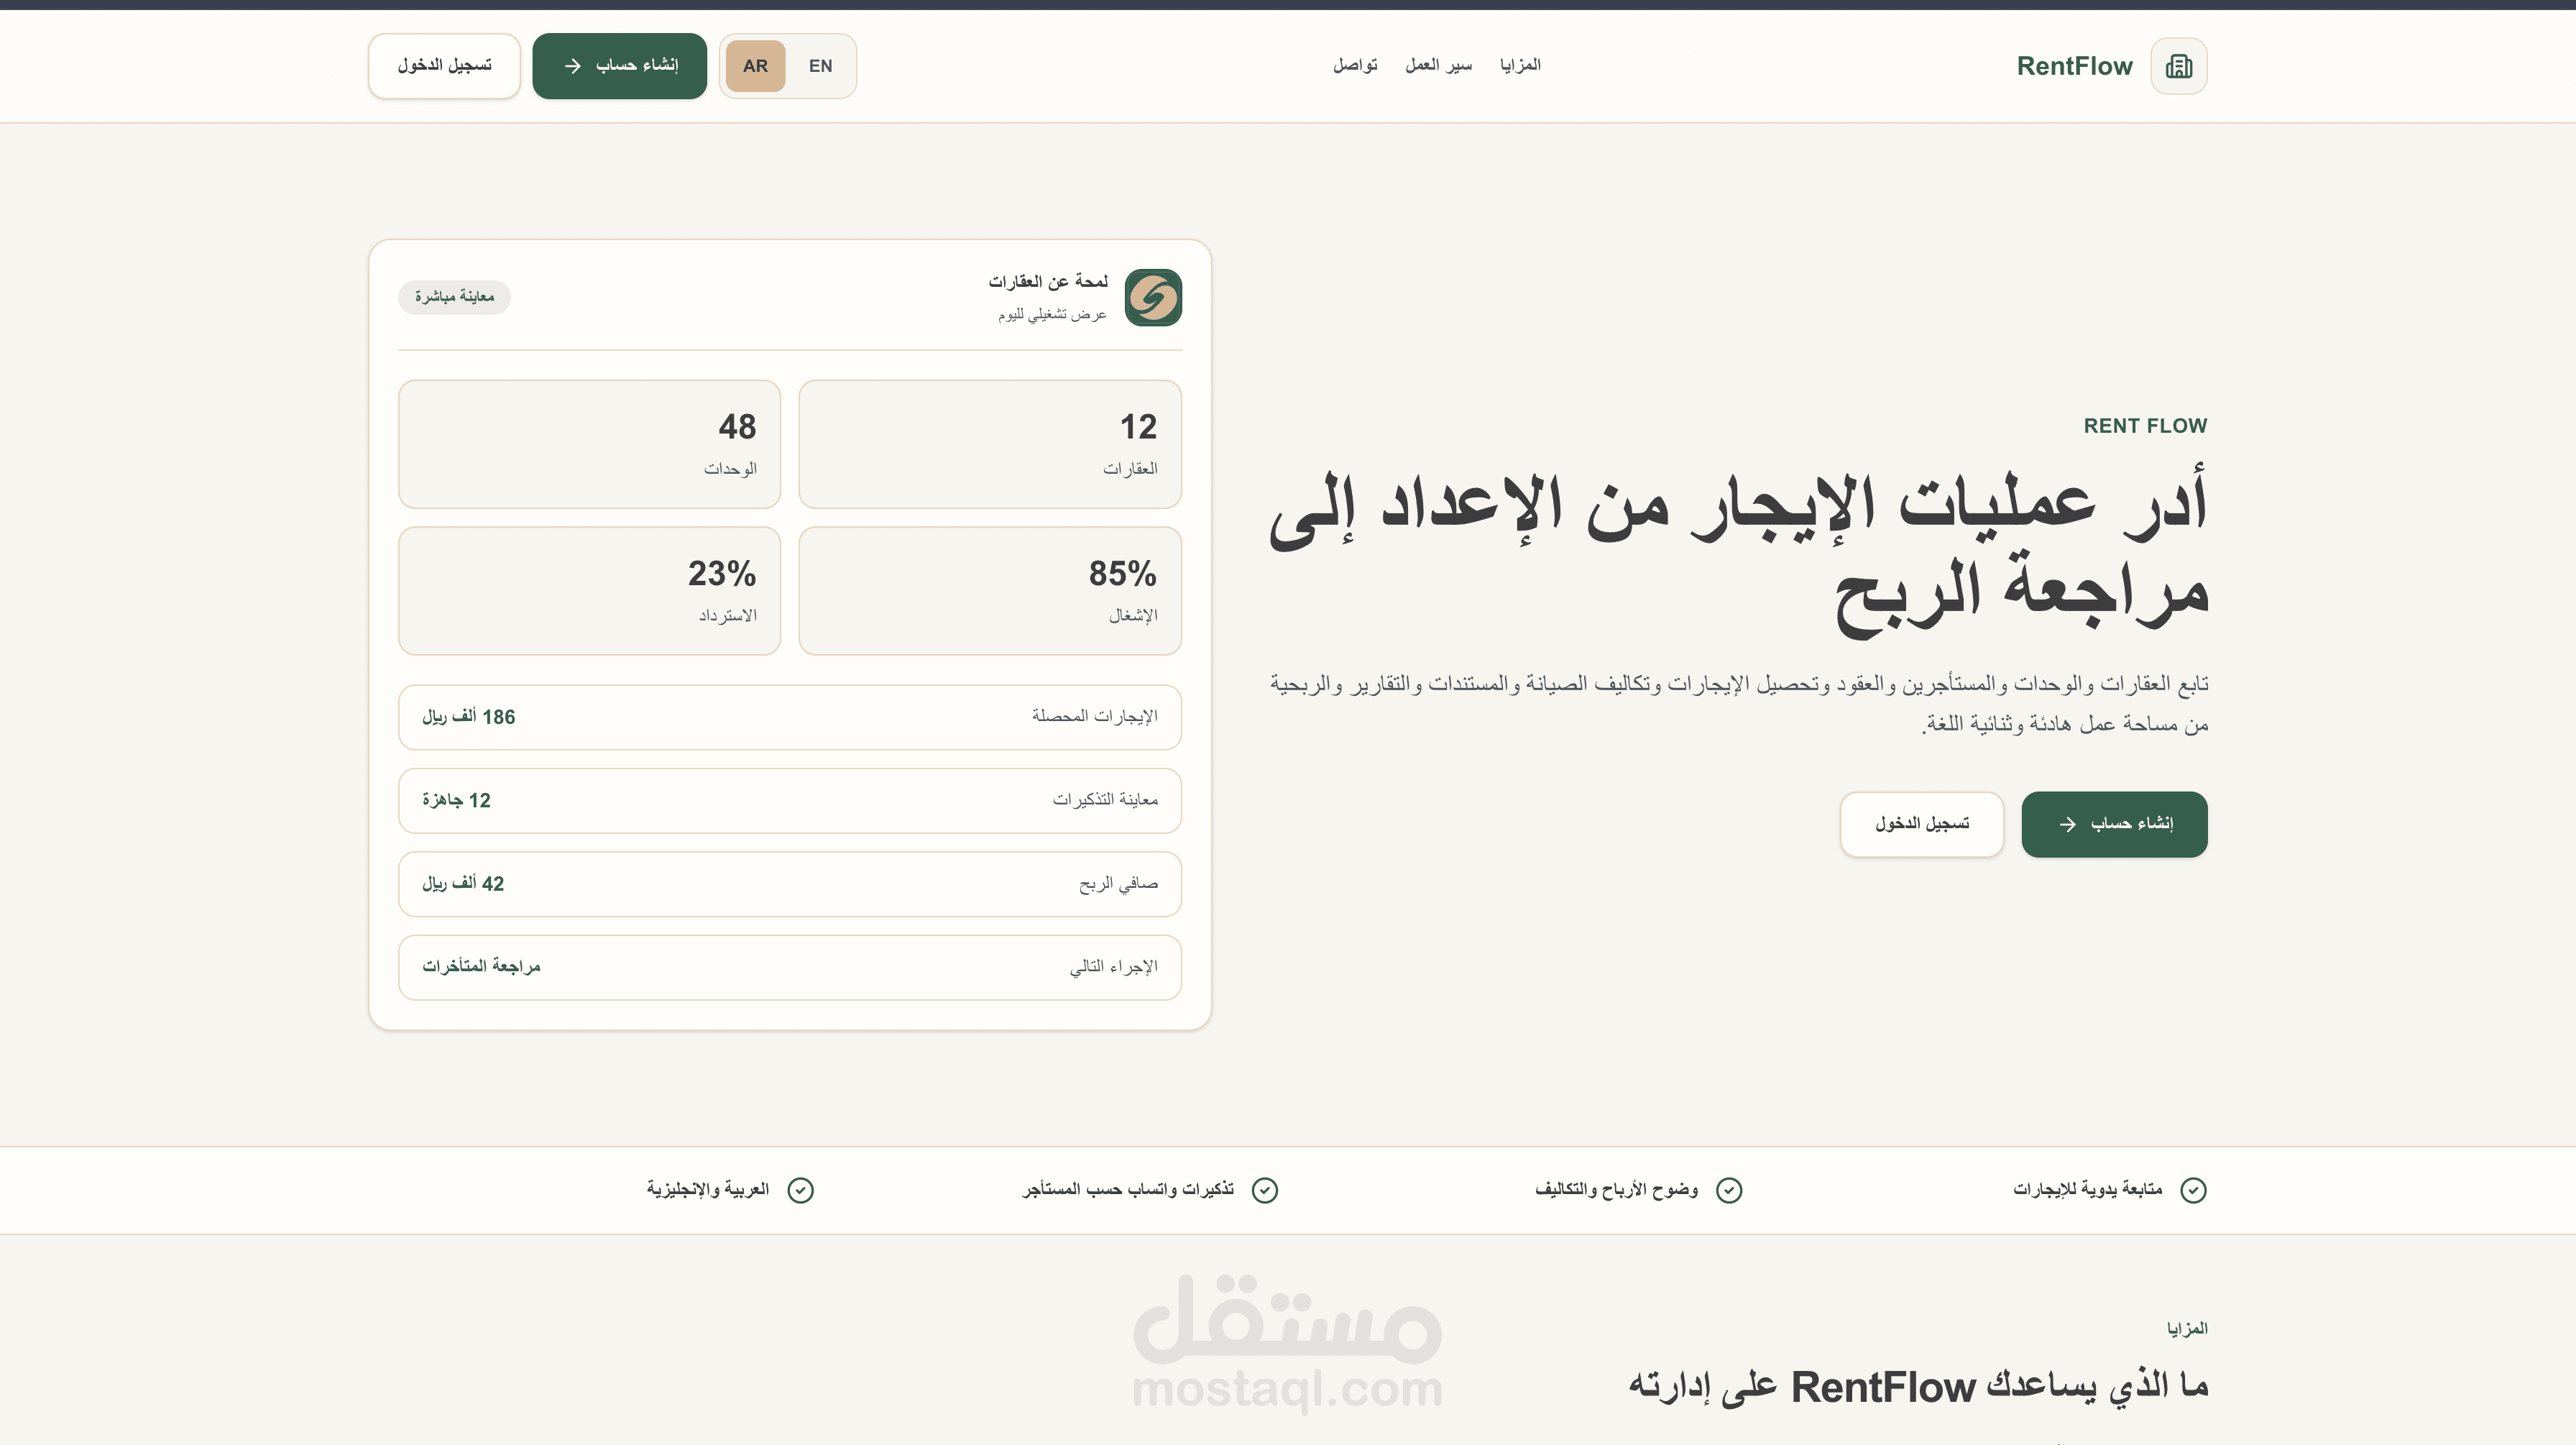Select the 12 العقارات stat card

click(x=990, y=444)
